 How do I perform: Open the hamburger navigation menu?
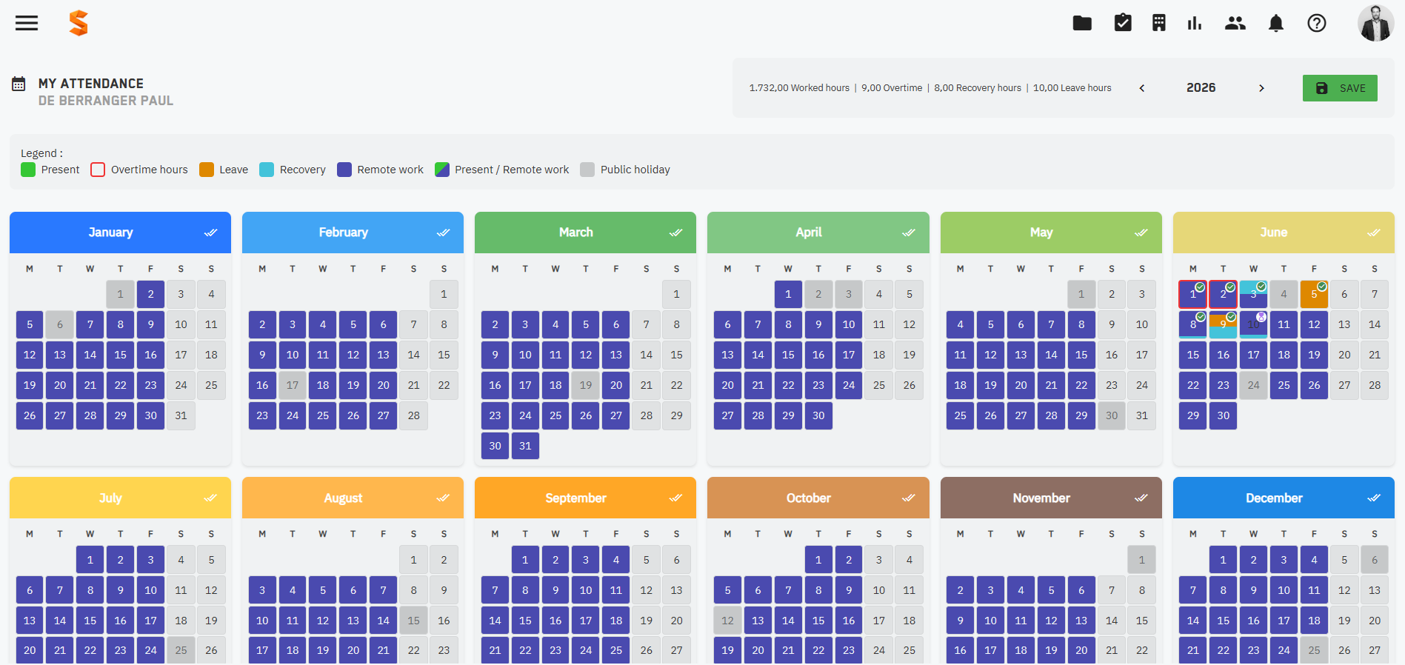(27, 23)
